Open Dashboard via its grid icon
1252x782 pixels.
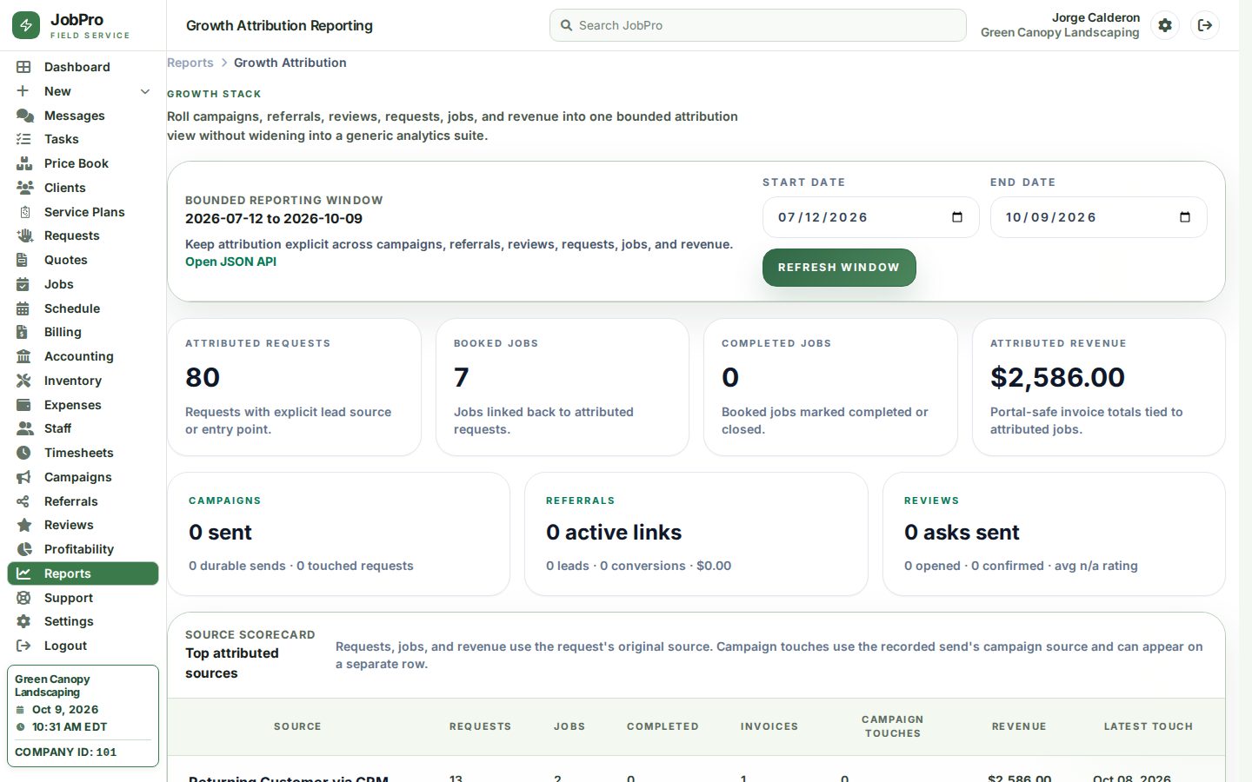point(23,67)
